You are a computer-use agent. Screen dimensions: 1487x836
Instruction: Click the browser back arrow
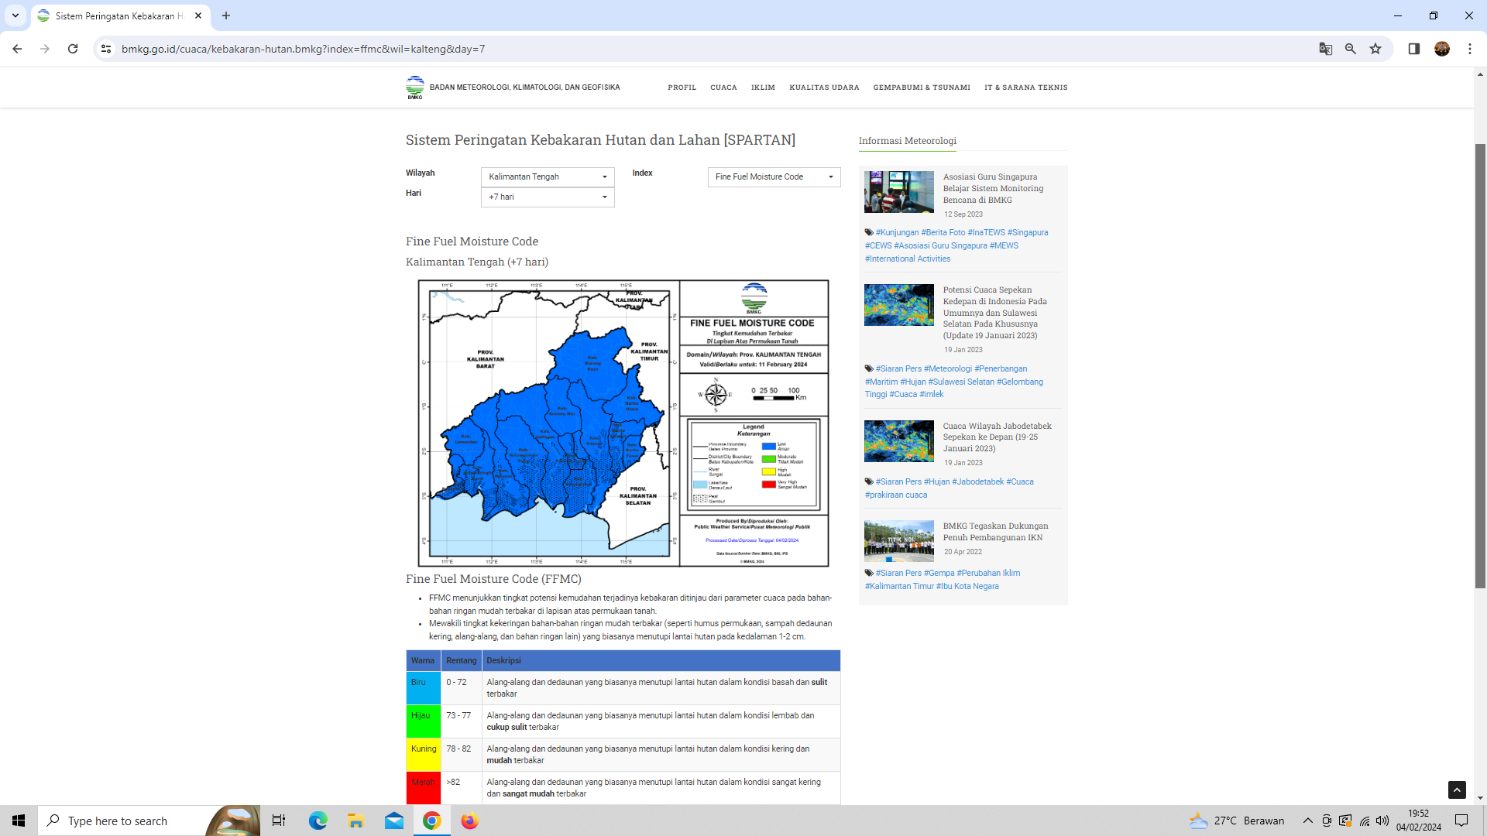17,49
